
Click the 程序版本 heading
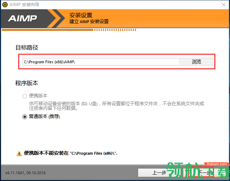click(x=27, y=83)
